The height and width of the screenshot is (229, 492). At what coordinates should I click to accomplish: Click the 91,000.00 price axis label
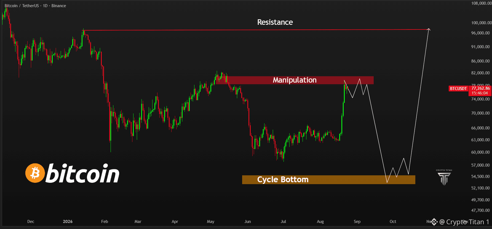point(480,47)
